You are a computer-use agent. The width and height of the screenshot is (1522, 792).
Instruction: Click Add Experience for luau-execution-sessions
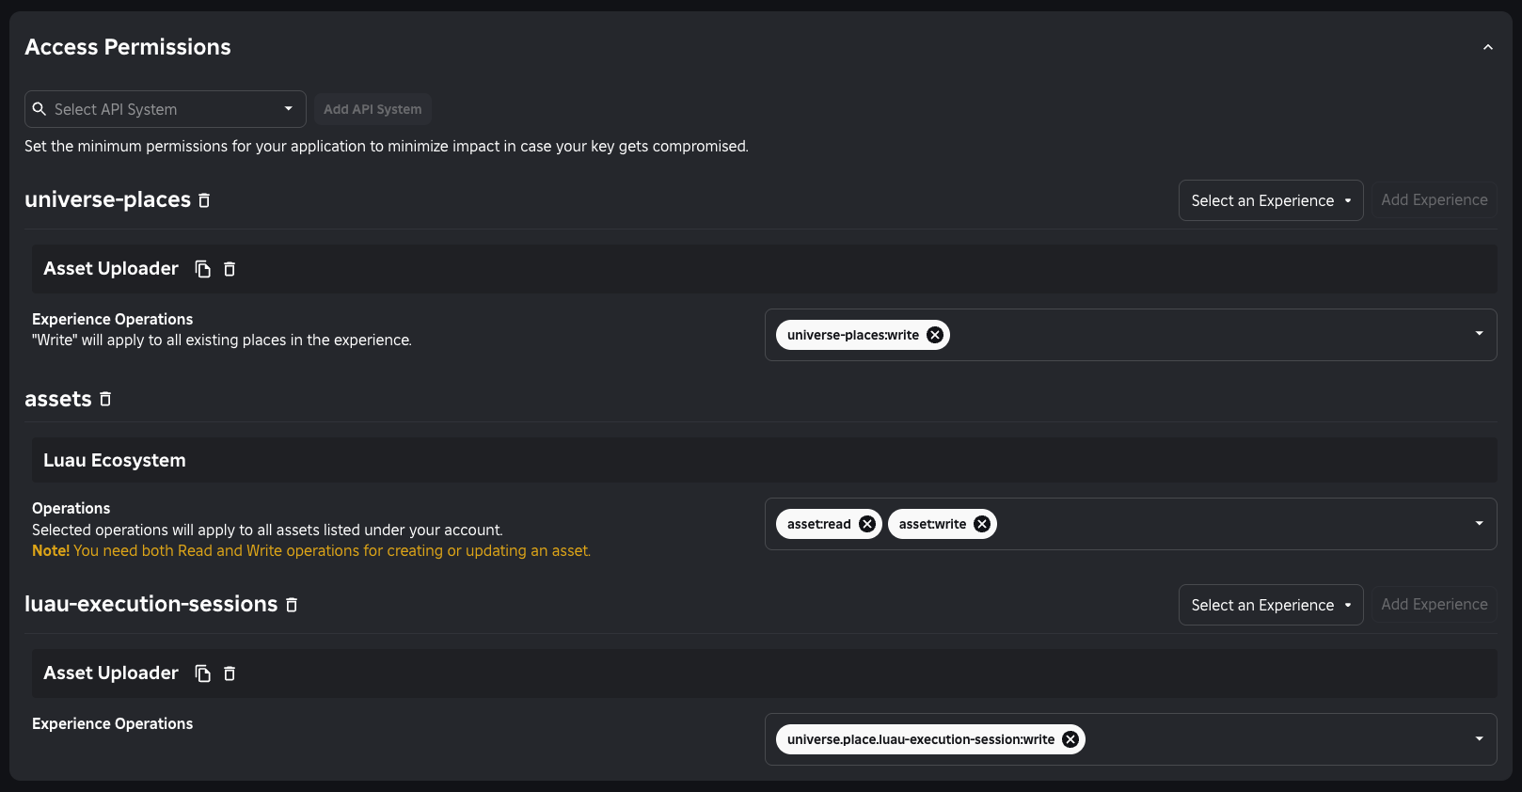1434,604
